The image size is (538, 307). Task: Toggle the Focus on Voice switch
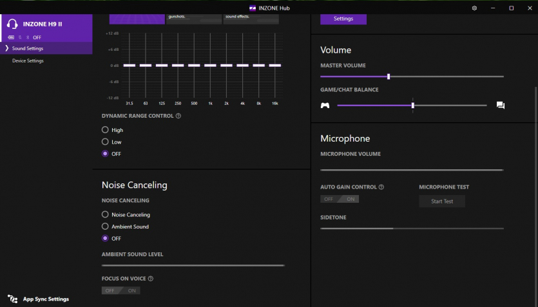pos(120,290)
